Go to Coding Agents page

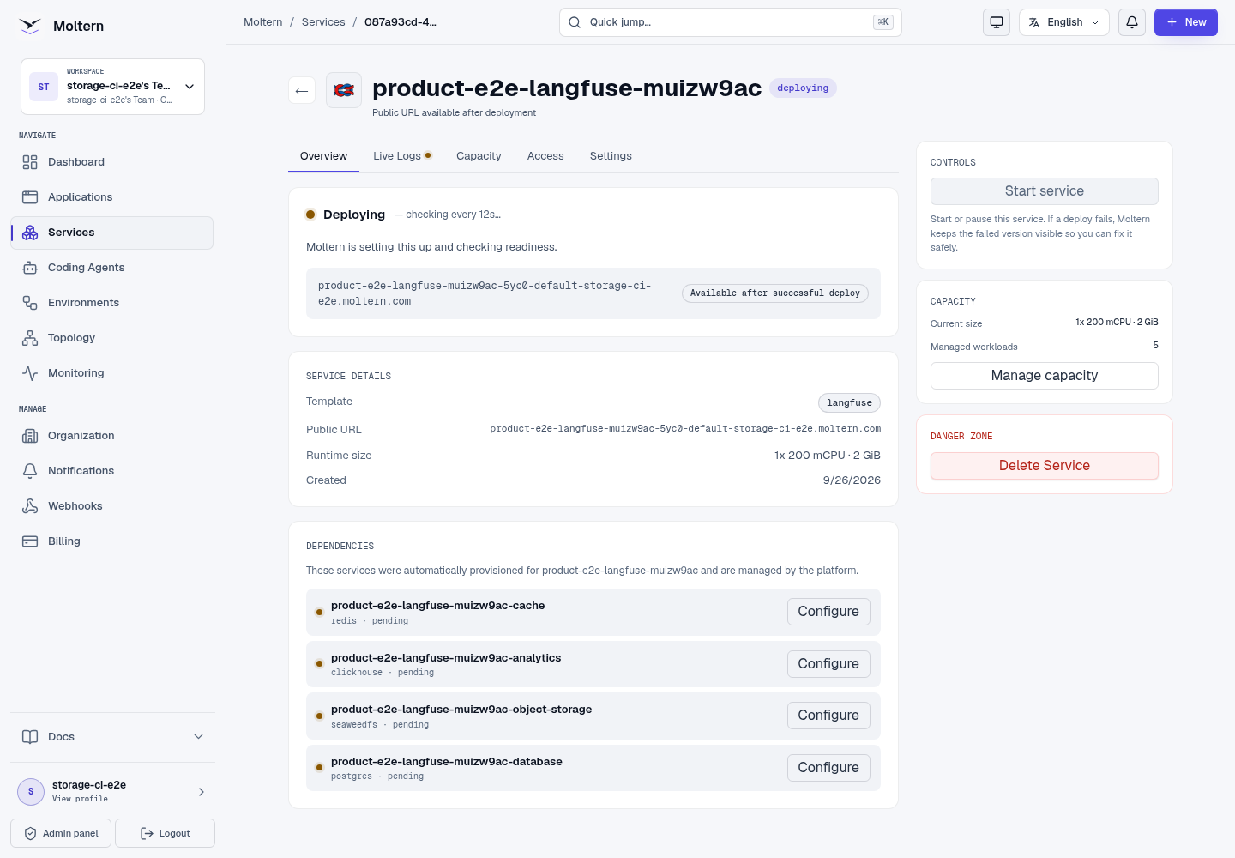coord(111,268)
